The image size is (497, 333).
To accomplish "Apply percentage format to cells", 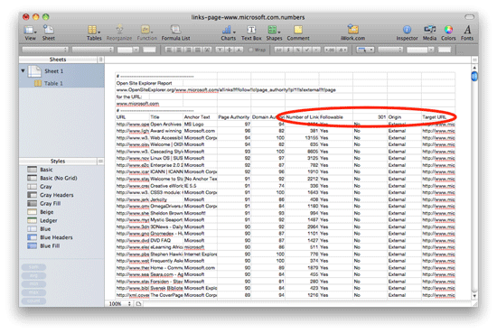I will point(297,50).
